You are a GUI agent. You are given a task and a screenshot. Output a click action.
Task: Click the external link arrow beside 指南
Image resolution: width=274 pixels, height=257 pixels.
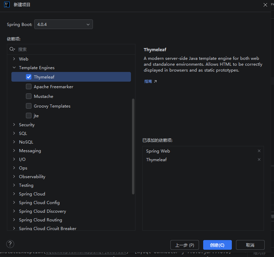[155, 81]
